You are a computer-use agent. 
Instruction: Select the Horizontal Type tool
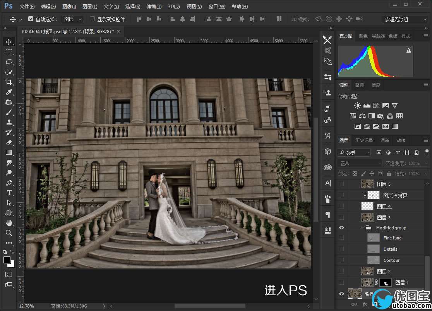coord(9,193)
